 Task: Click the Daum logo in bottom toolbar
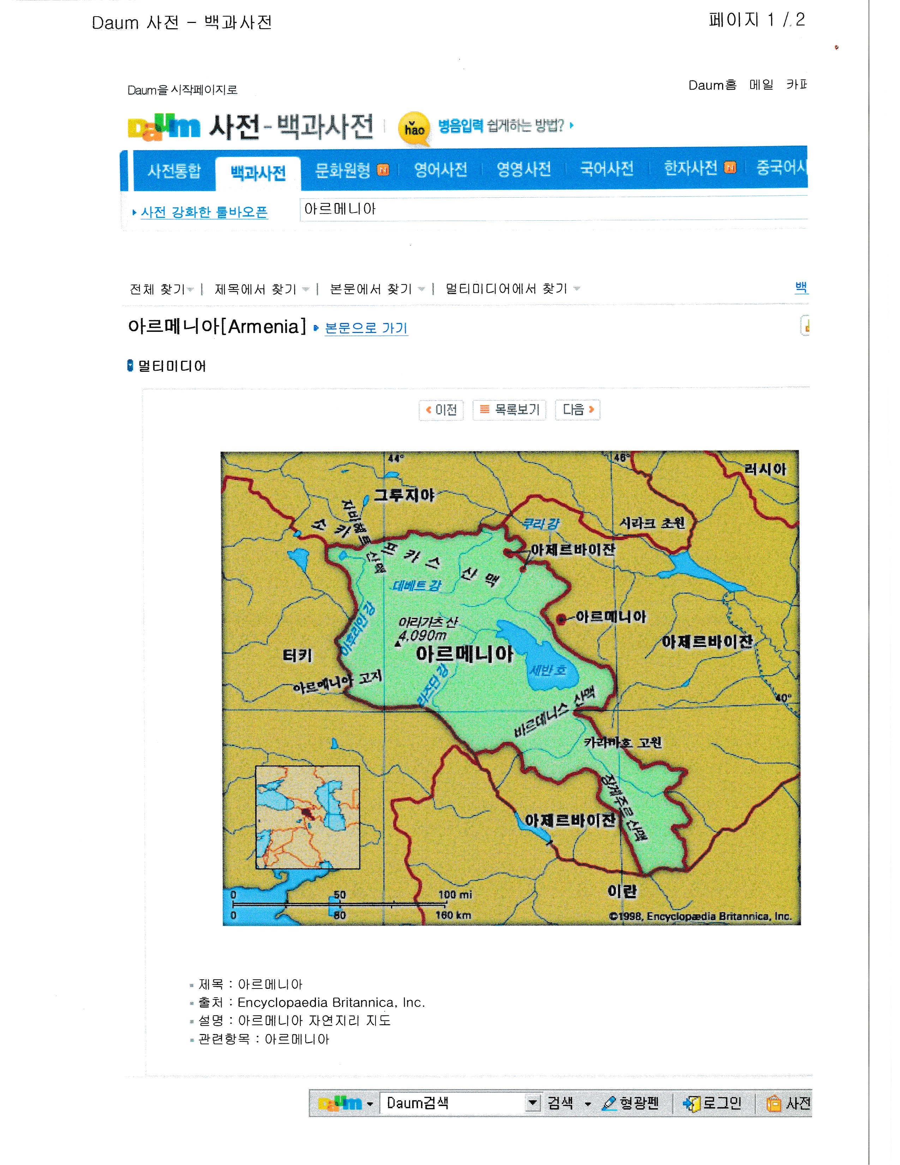340,1103
